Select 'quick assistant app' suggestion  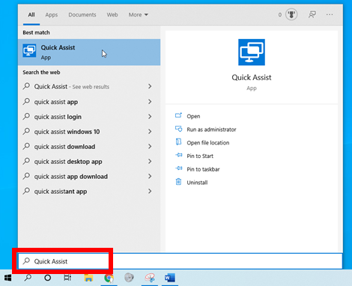coord(89,192)
